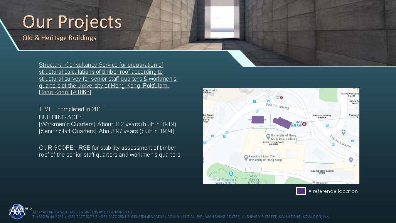The image size is (396, 223).
Task: Click the purple parking P marker
Action: point(351,160)
